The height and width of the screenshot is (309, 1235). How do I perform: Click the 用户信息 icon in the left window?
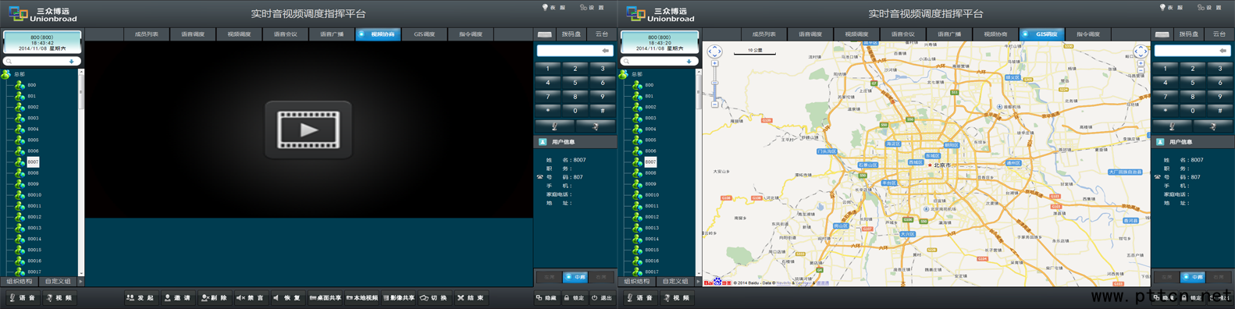(543, 142)
